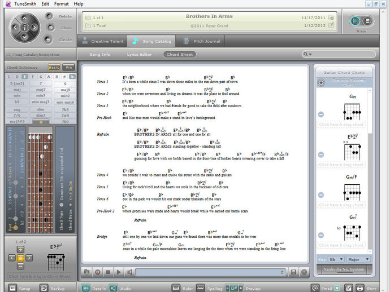Click the center favorite voicing button
Viewport: 390px width, 292px height.
(x=20, y=258)
